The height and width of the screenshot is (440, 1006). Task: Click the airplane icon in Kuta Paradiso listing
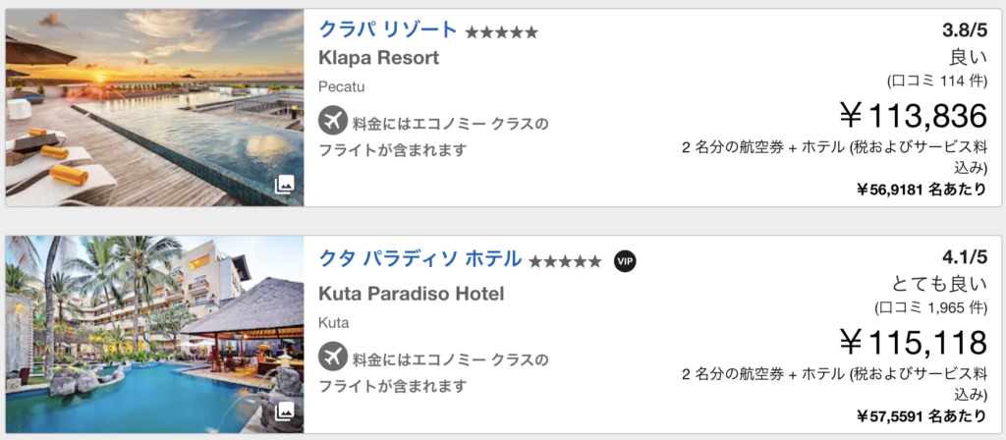tap(333, 357)
